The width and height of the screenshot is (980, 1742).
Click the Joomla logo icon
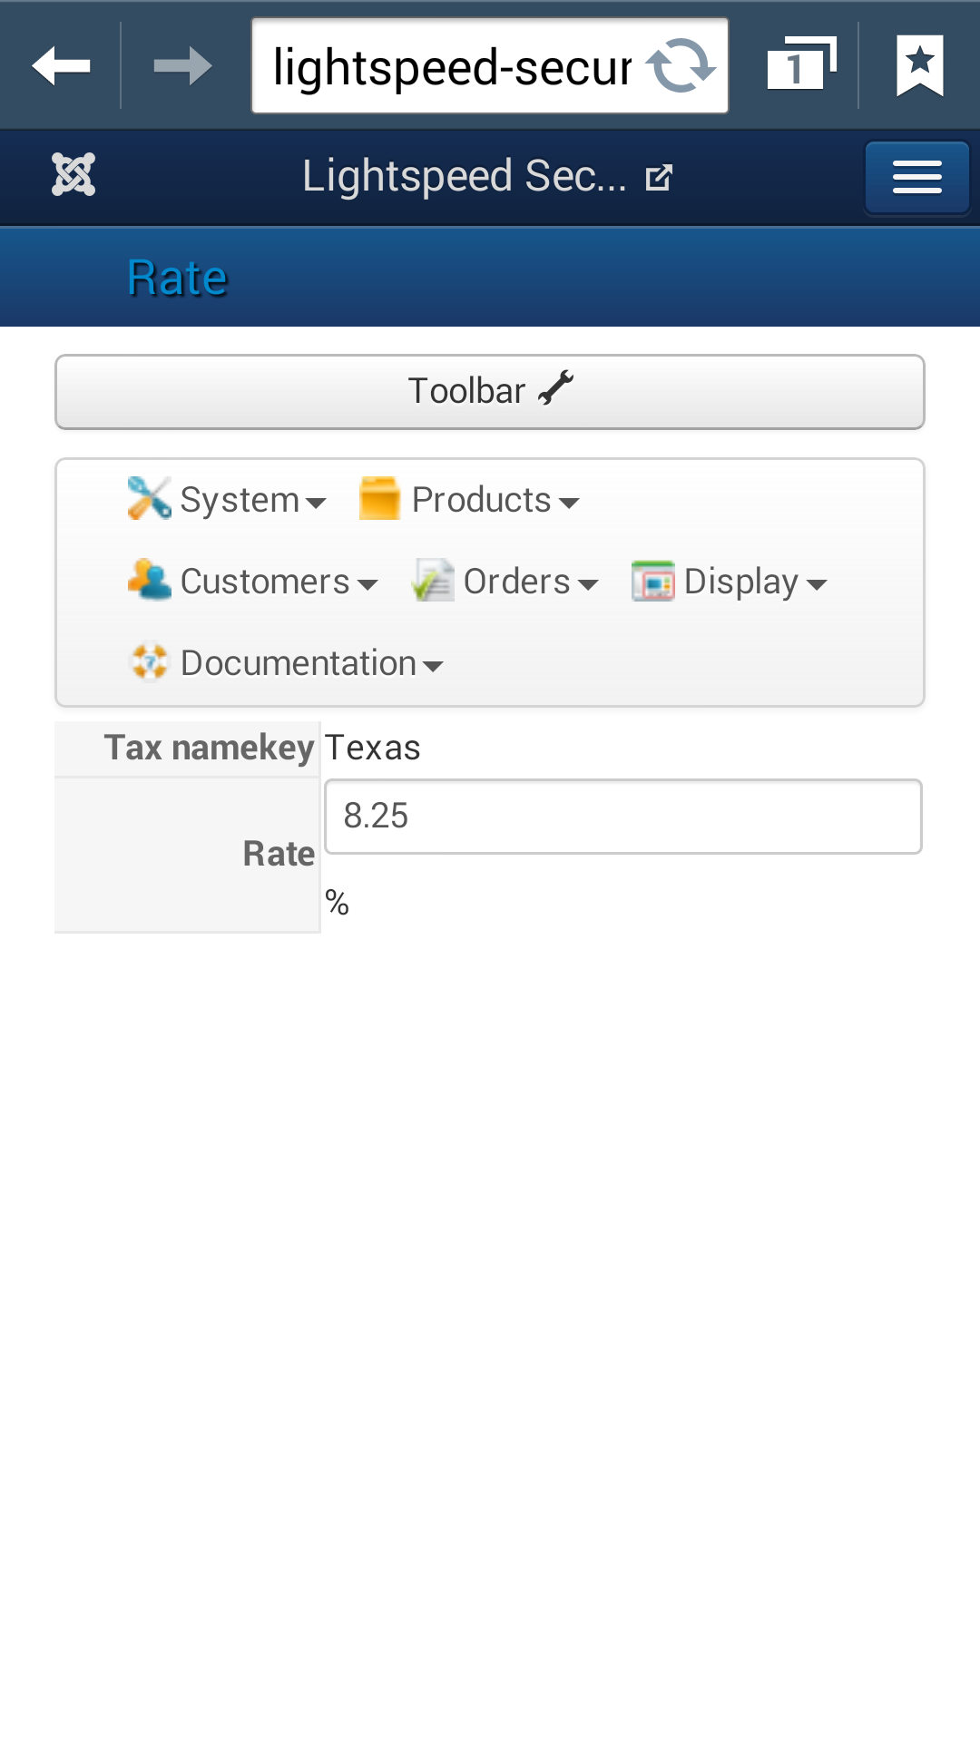(x=73, y=175)
